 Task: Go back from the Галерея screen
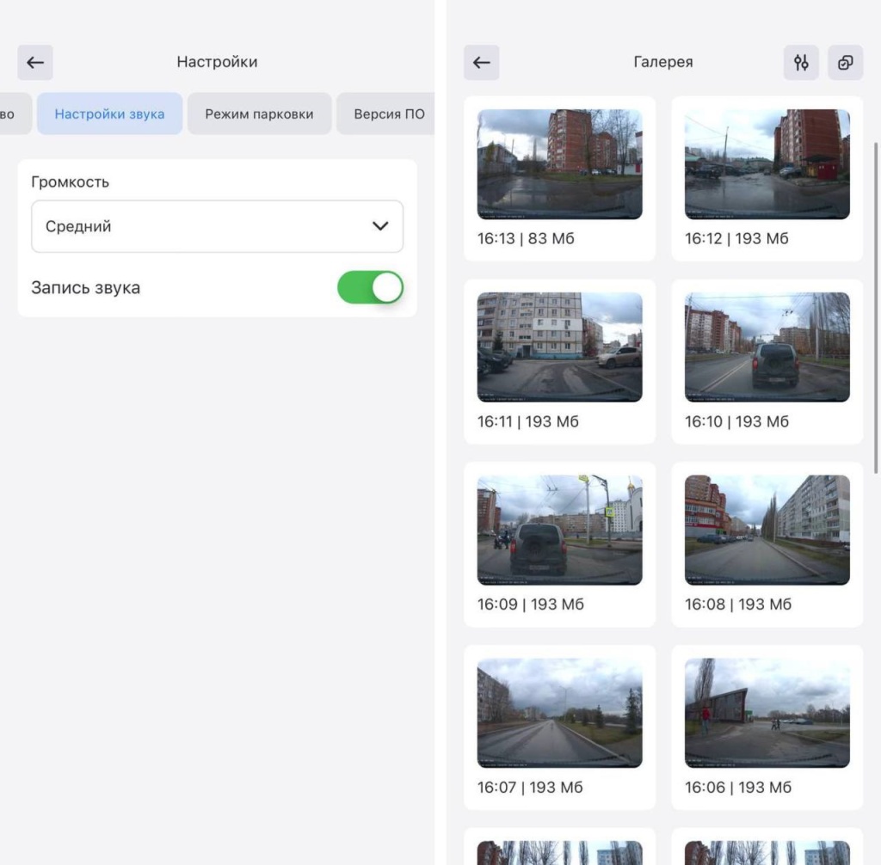[x=482, y=63]
